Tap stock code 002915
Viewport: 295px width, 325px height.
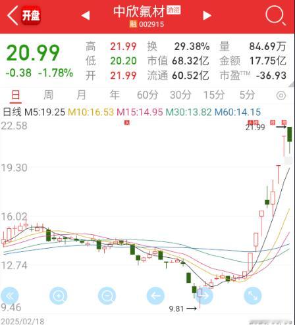pos(151,24)
